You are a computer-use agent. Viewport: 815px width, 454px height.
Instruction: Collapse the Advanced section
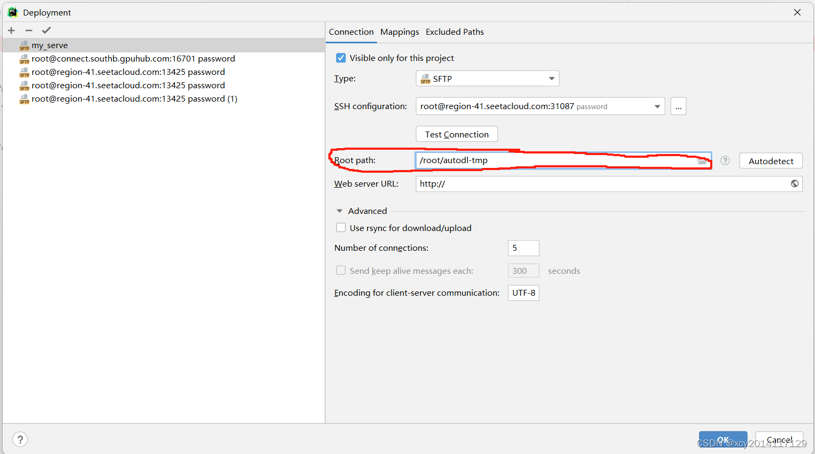click(339, 211)
